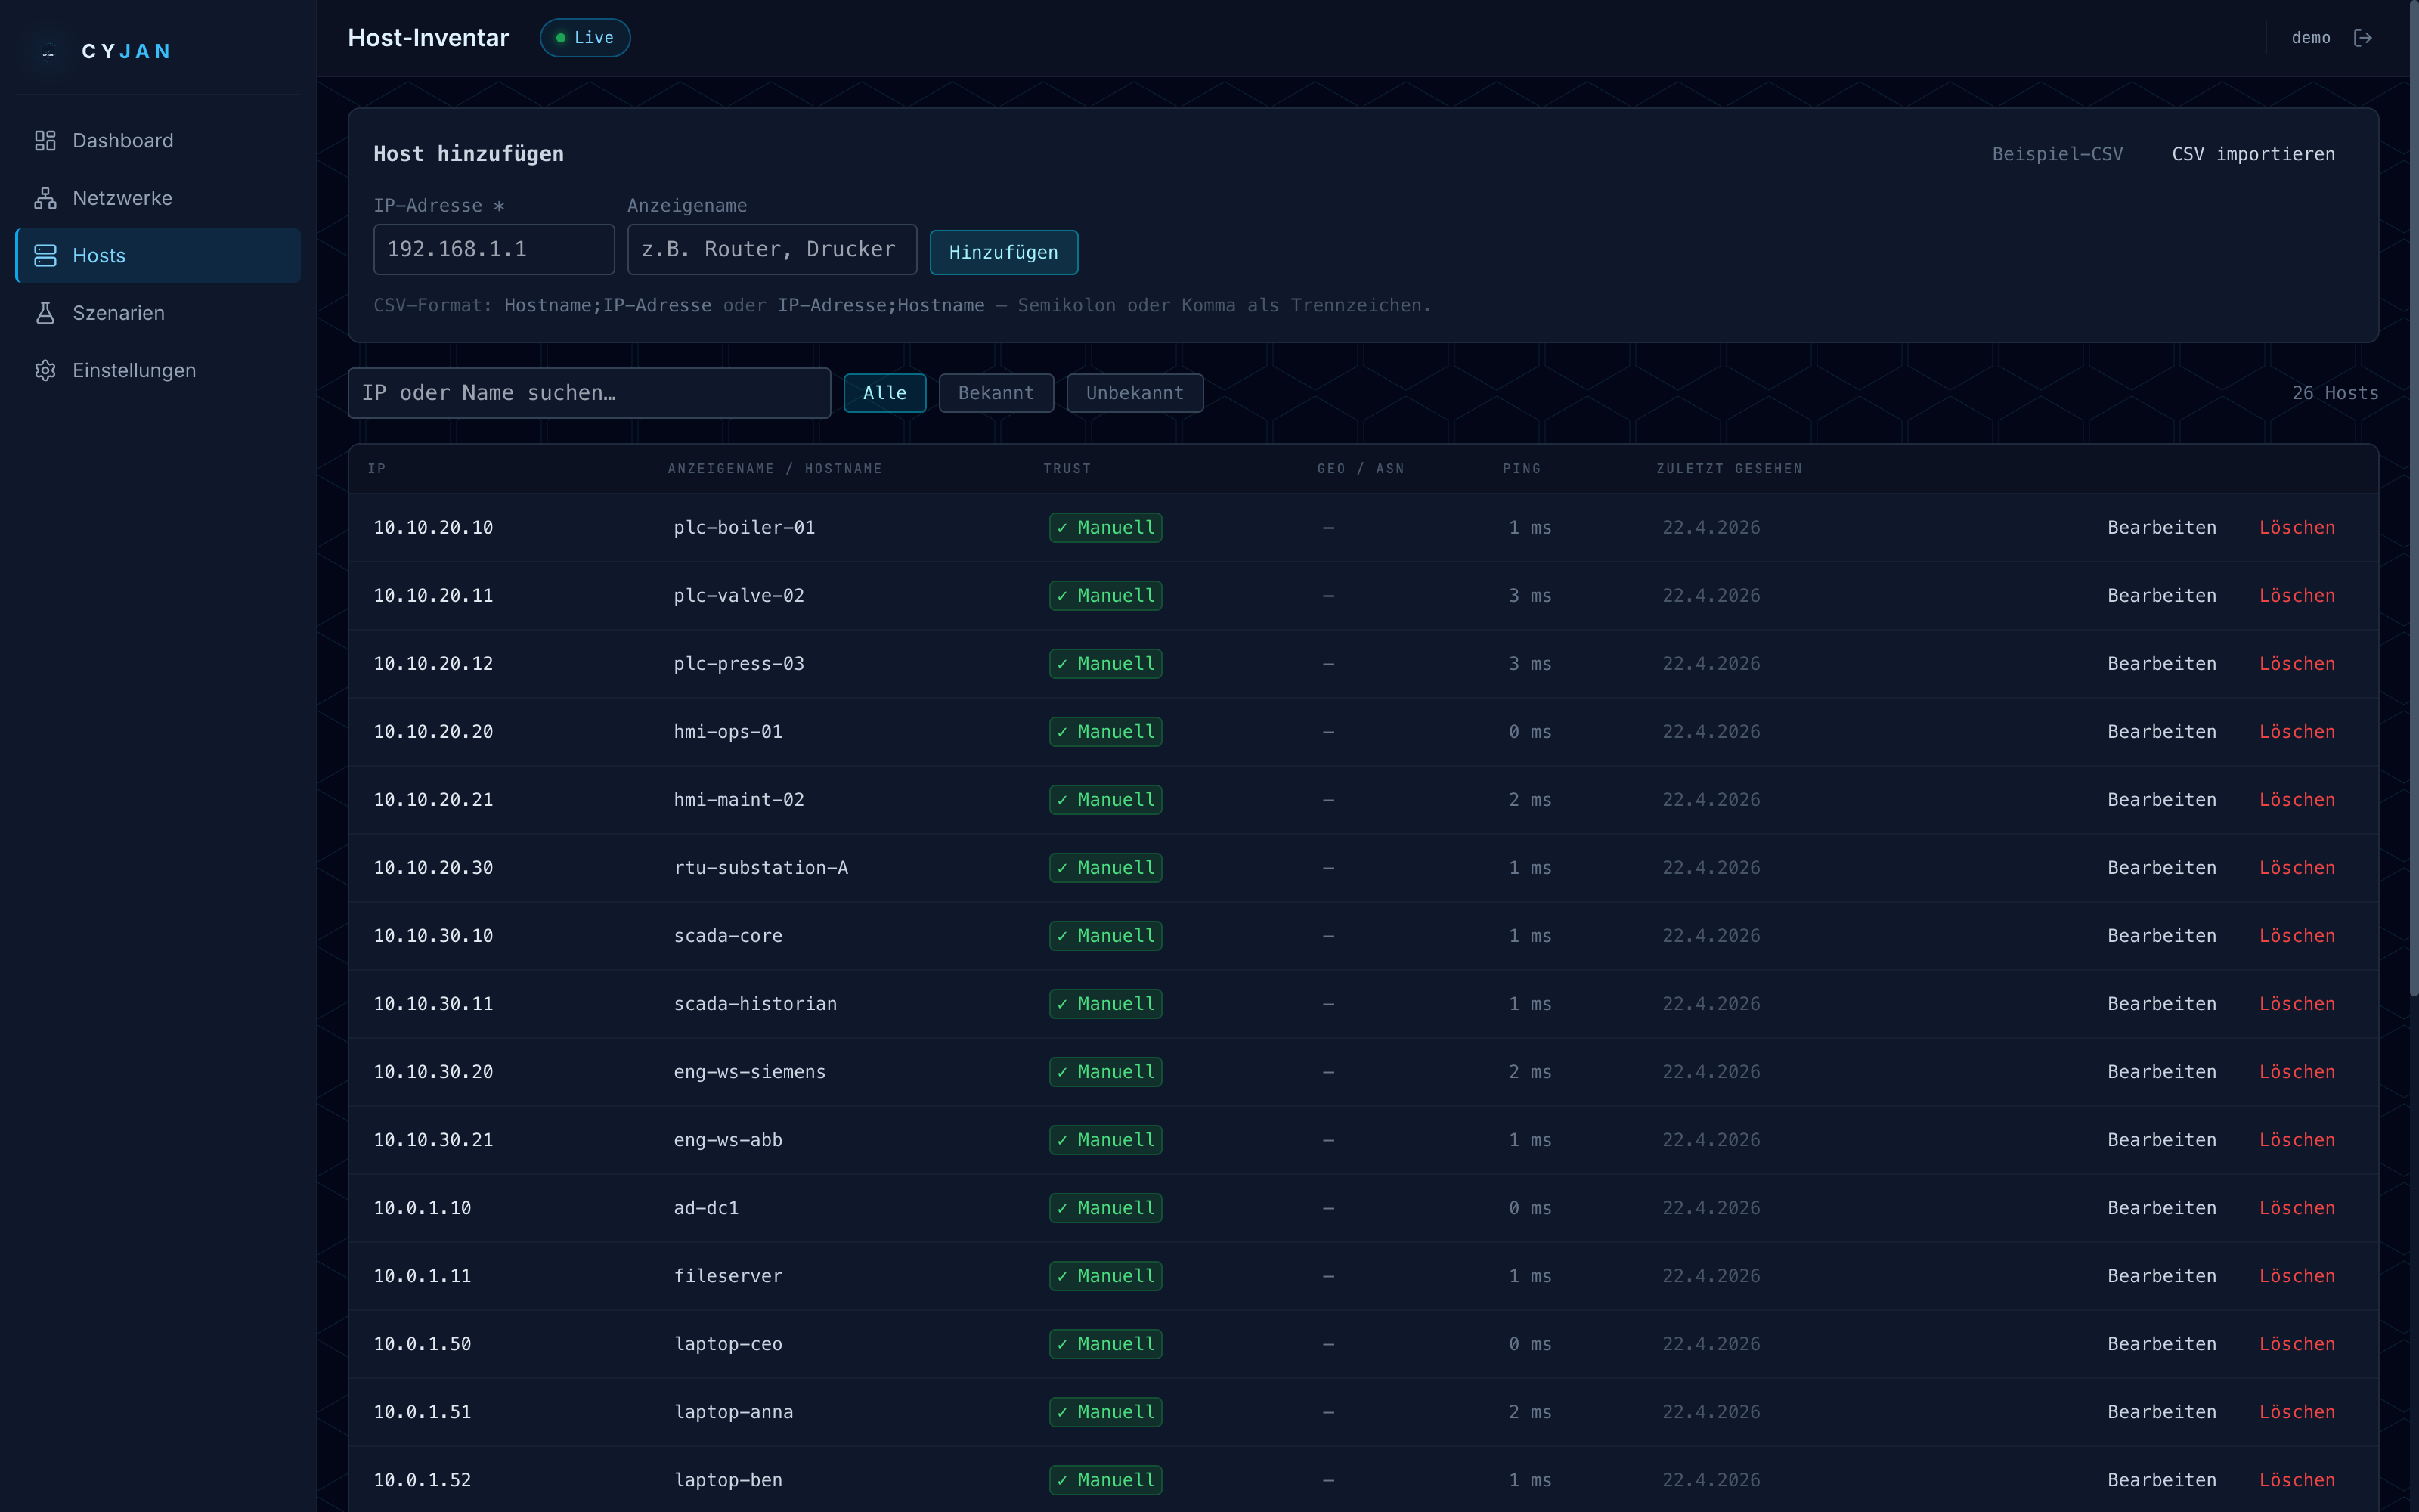Screen dimensions: 2419x1512
Task: Edit scada-core via Bearbeiten
Action: 2161,935
